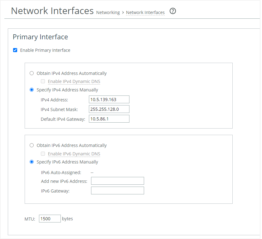Click the Default IPv4 Gateway field
Viewport: 262px width, 239px height.
(109, 119)
